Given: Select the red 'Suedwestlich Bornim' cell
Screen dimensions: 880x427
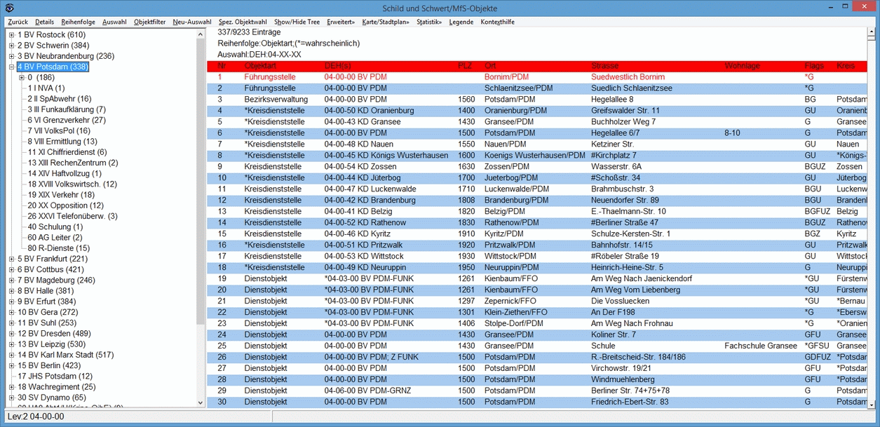Looking at the screenshot, I should pos(628,77).
